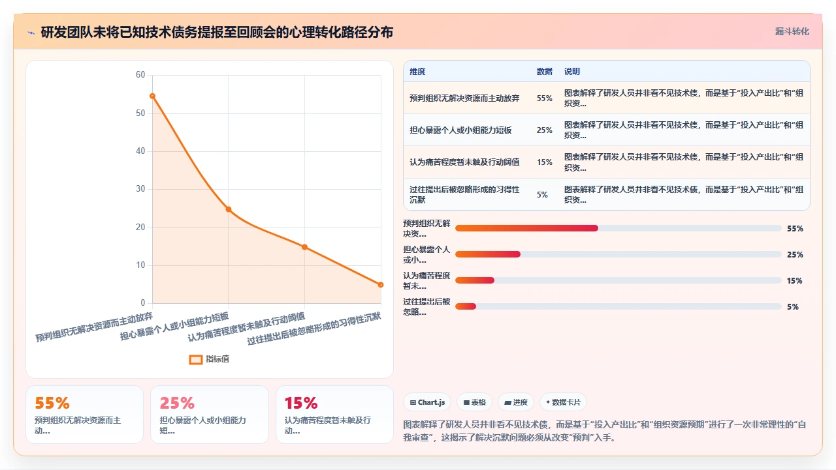Click the 进度 tag button
The image size is (836, 470).
point(516,402)
